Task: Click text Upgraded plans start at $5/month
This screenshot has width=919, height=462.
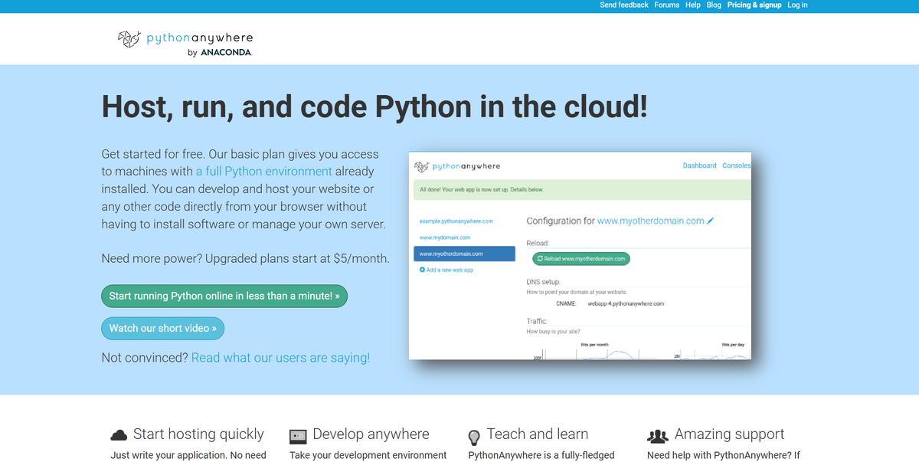Action: tap(297, 259)
